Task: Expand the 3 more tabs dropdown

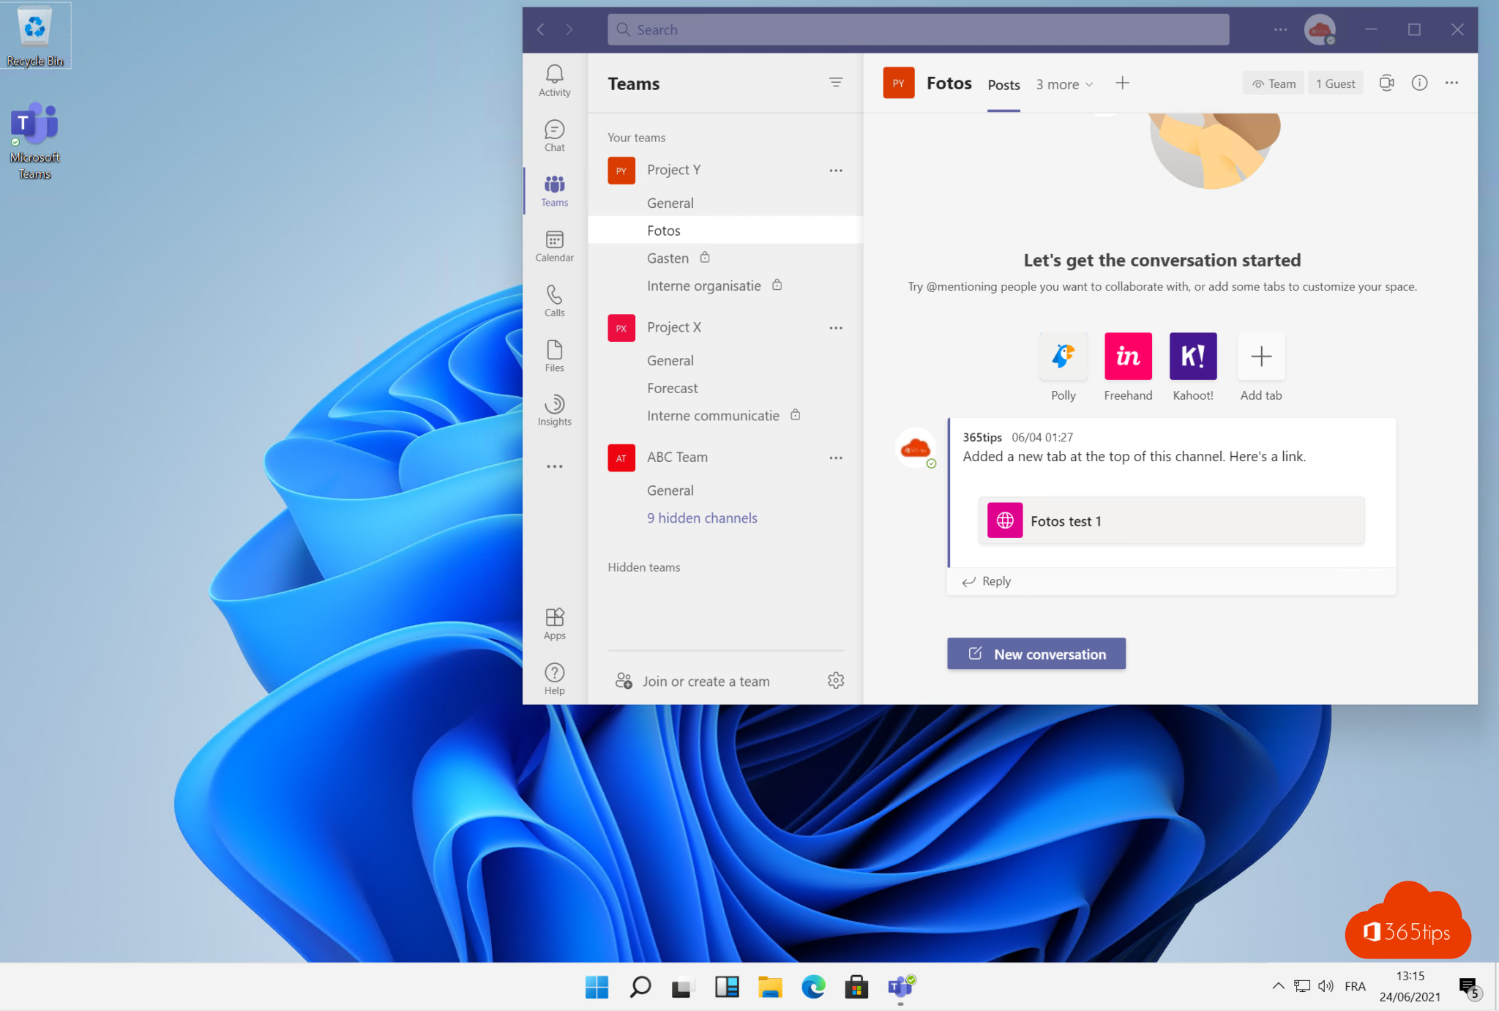Action: pos(1064,84)
